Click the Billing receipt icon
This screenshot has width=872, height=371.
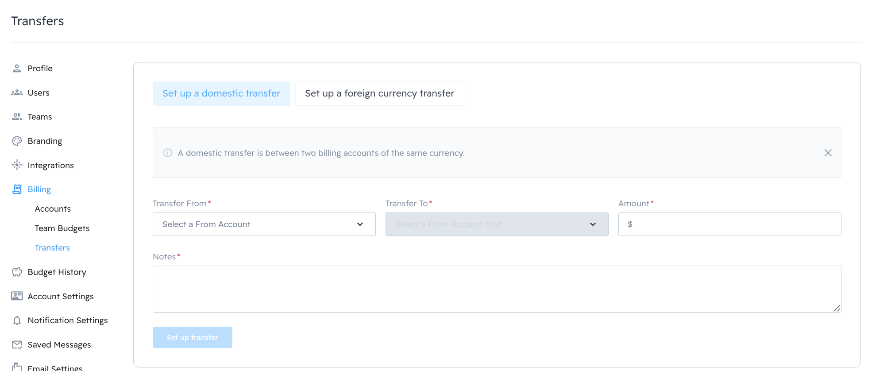tap(17, 189)
